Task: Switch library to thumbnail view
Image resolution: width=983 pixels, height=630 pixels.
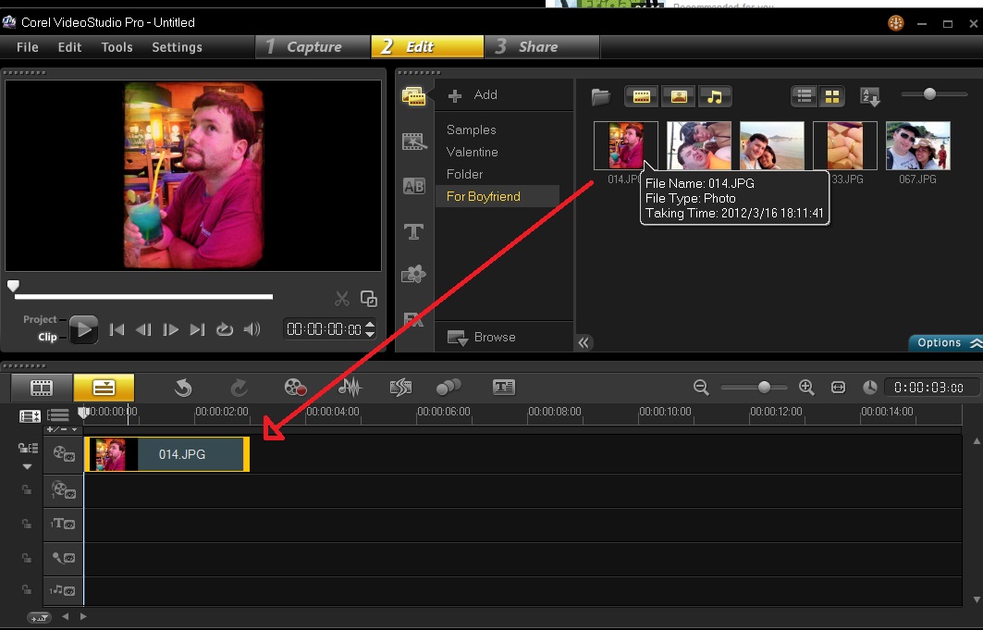Action: [832, 96]
